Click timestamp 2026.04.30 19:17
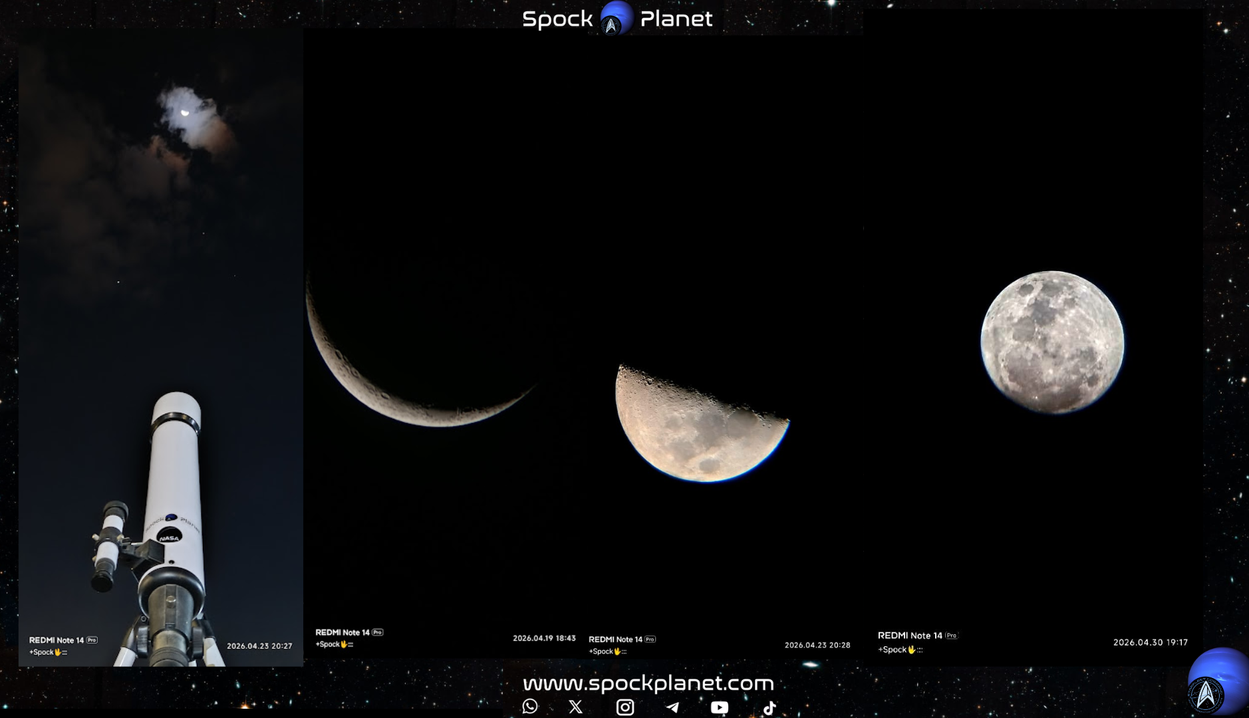The height and width of the screenshot is (718, 1249). (x=1151, y=642)
